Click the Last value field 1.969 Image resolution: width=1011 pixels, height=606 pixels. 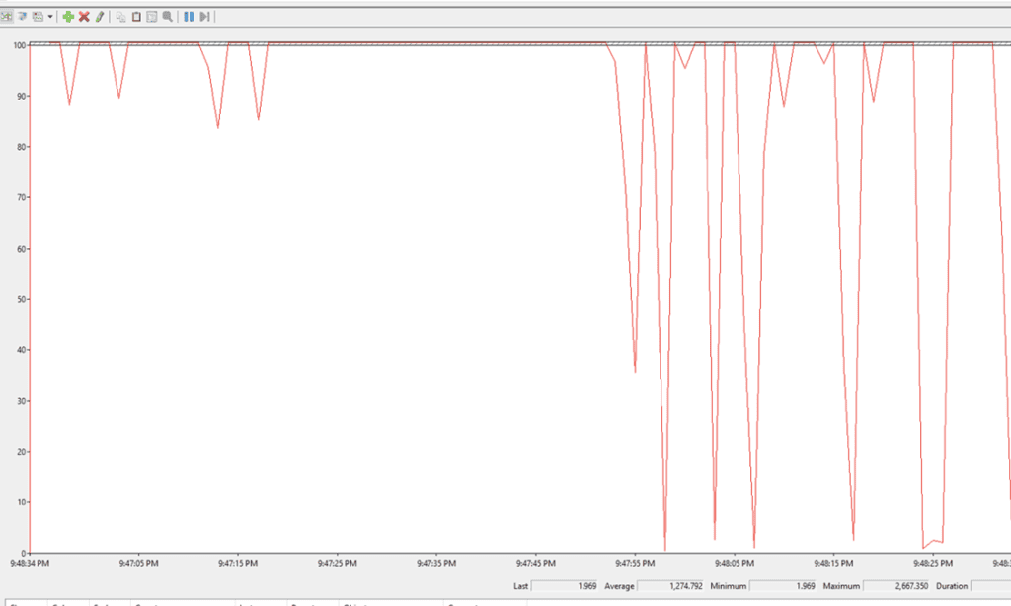pos(565,586)
